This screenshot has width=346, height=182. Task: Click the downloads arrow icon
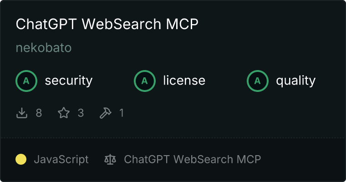(22, 113)
